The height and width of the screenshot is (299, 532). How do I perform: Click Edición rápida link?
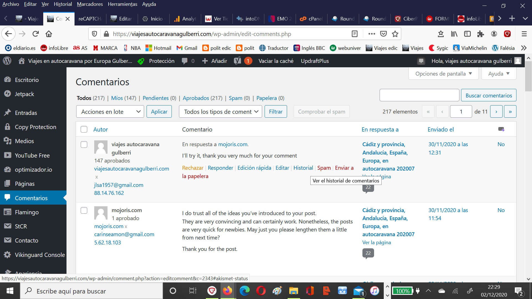[x=254, y=168]
